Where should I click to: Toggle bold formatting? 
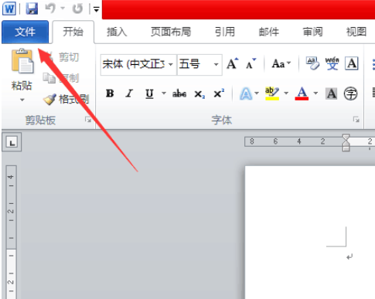coord(110,93)
